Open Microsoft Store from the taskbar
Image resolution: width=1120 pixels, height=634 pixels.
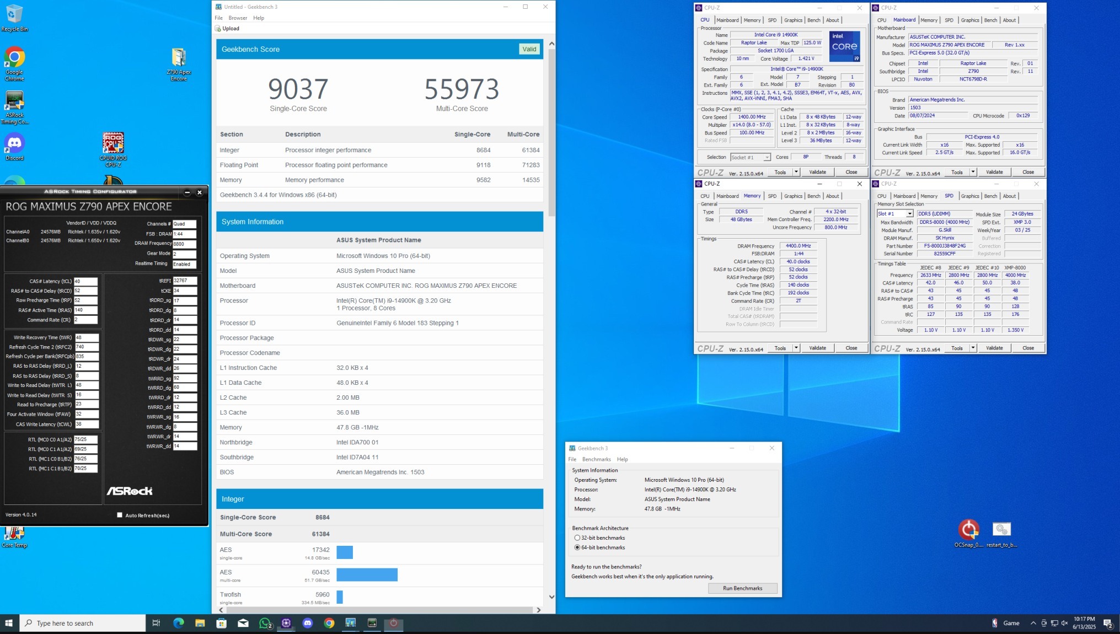point(221,624)
